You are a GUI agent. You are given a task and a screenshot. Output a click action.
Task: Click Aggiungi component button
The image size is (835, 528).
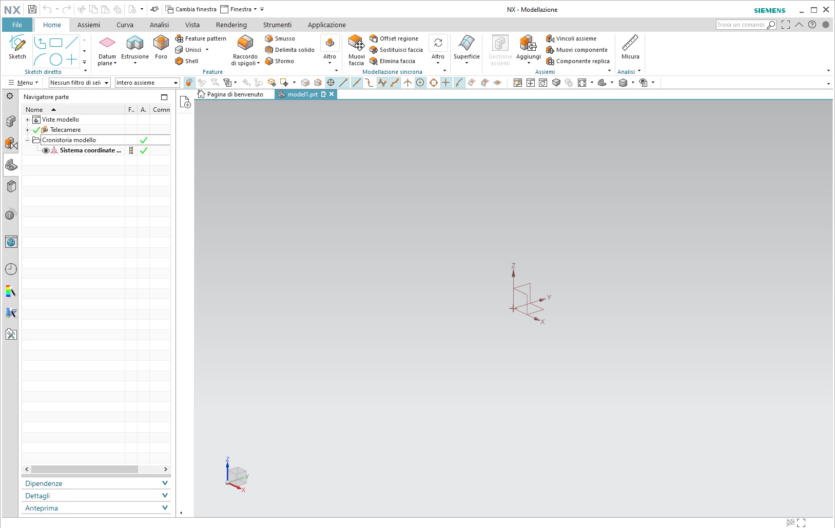[x=529, y=50]
